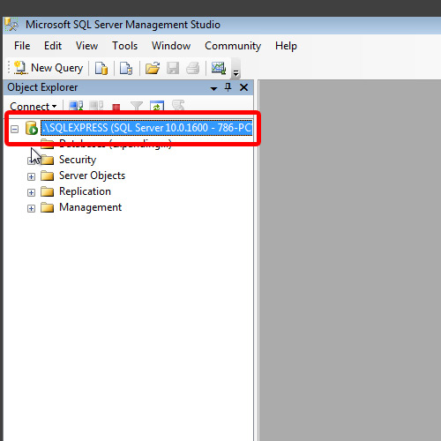
Task: Click the Management Studio app icon in title bar
Action: (x=11, y=25)
